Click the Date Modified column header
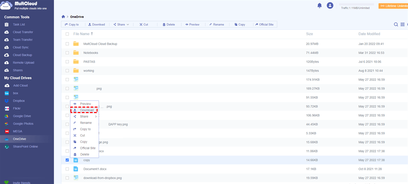This screenshot has width=408, height=184. [369, 34]
